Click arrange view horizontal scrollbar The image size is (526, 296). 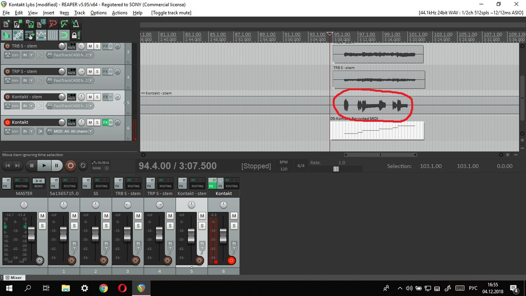point(380,155)
